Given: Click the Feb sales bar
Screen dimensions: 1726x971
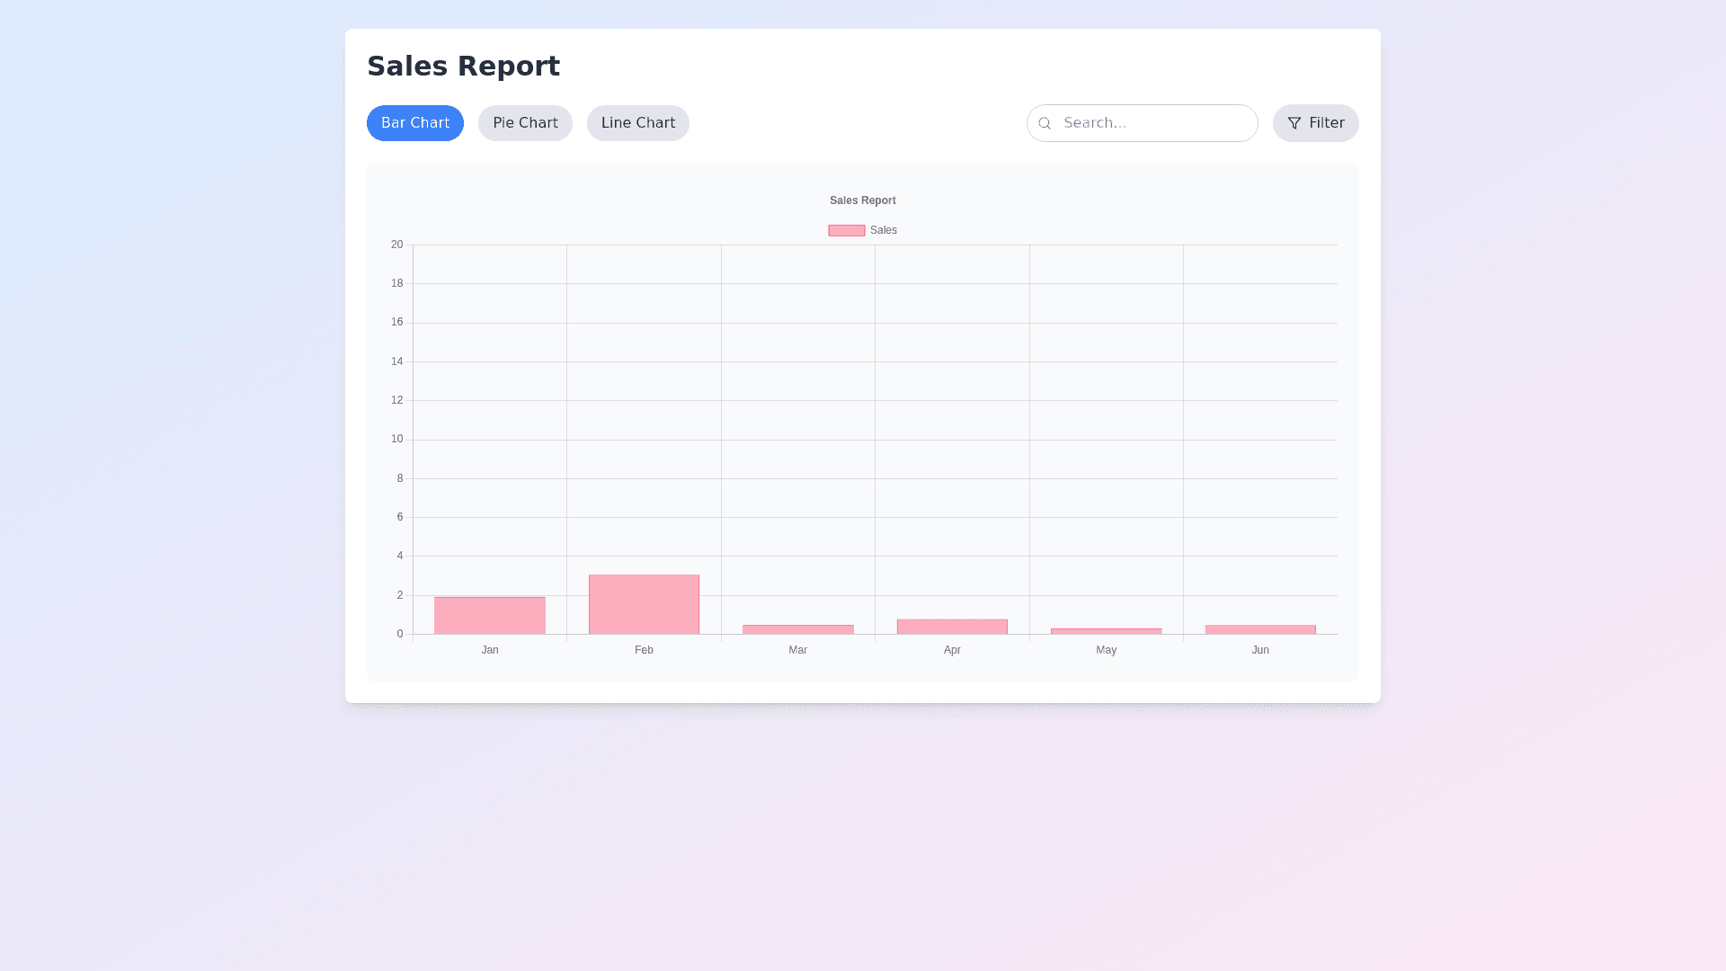Looking at the screenshot, I should click(644, 604).
